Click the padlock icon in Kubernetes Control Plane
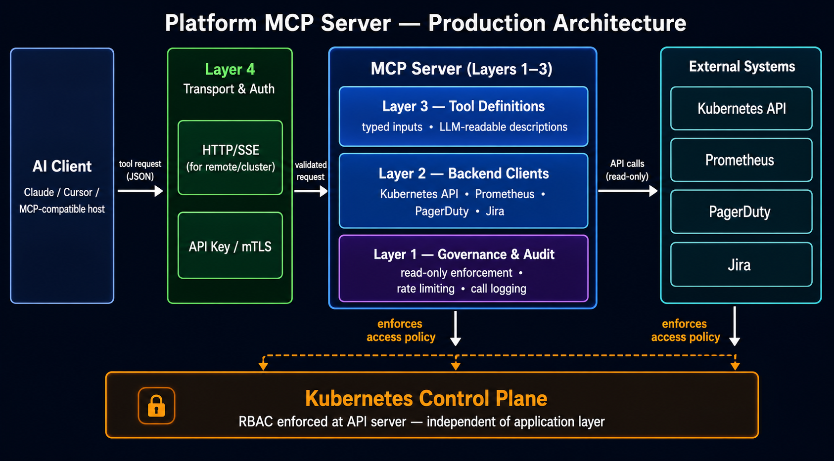 pyautogui.click(x=156, y=406)
